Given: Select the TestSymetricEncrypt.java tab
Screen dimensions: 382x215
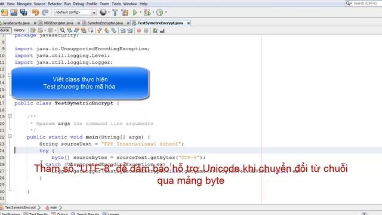Looking at the screenshot, I should click(x=161, y=23).
